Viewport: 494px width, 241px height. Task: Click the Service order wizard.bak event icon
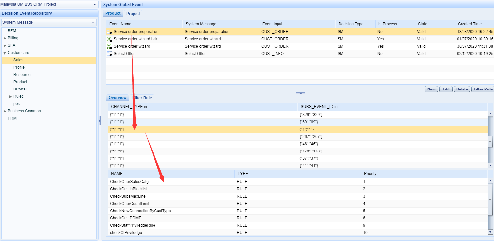(x=109, y=39)
